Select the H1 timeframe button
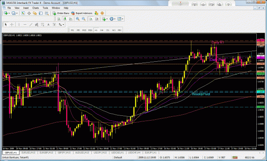The height and width of the screenshot is (161, 267). tap(96, 30)
